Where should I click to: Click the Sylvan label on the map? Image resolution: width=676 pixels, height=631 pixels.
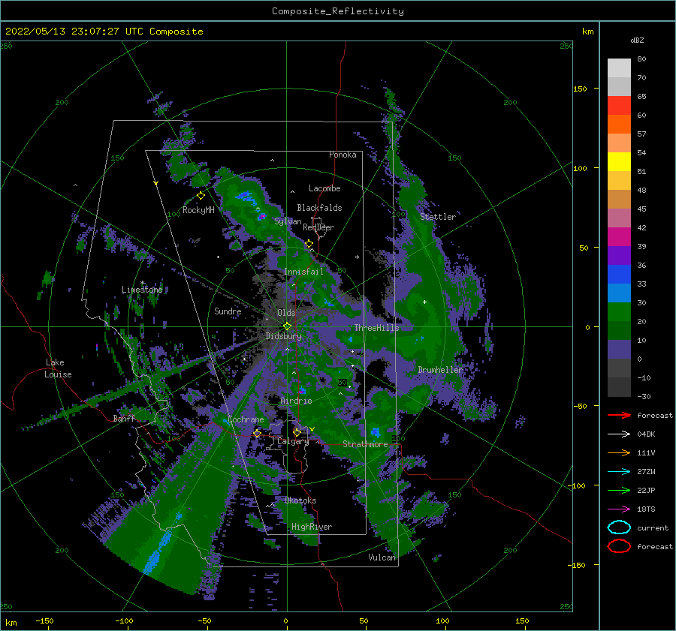pos(288,221)
